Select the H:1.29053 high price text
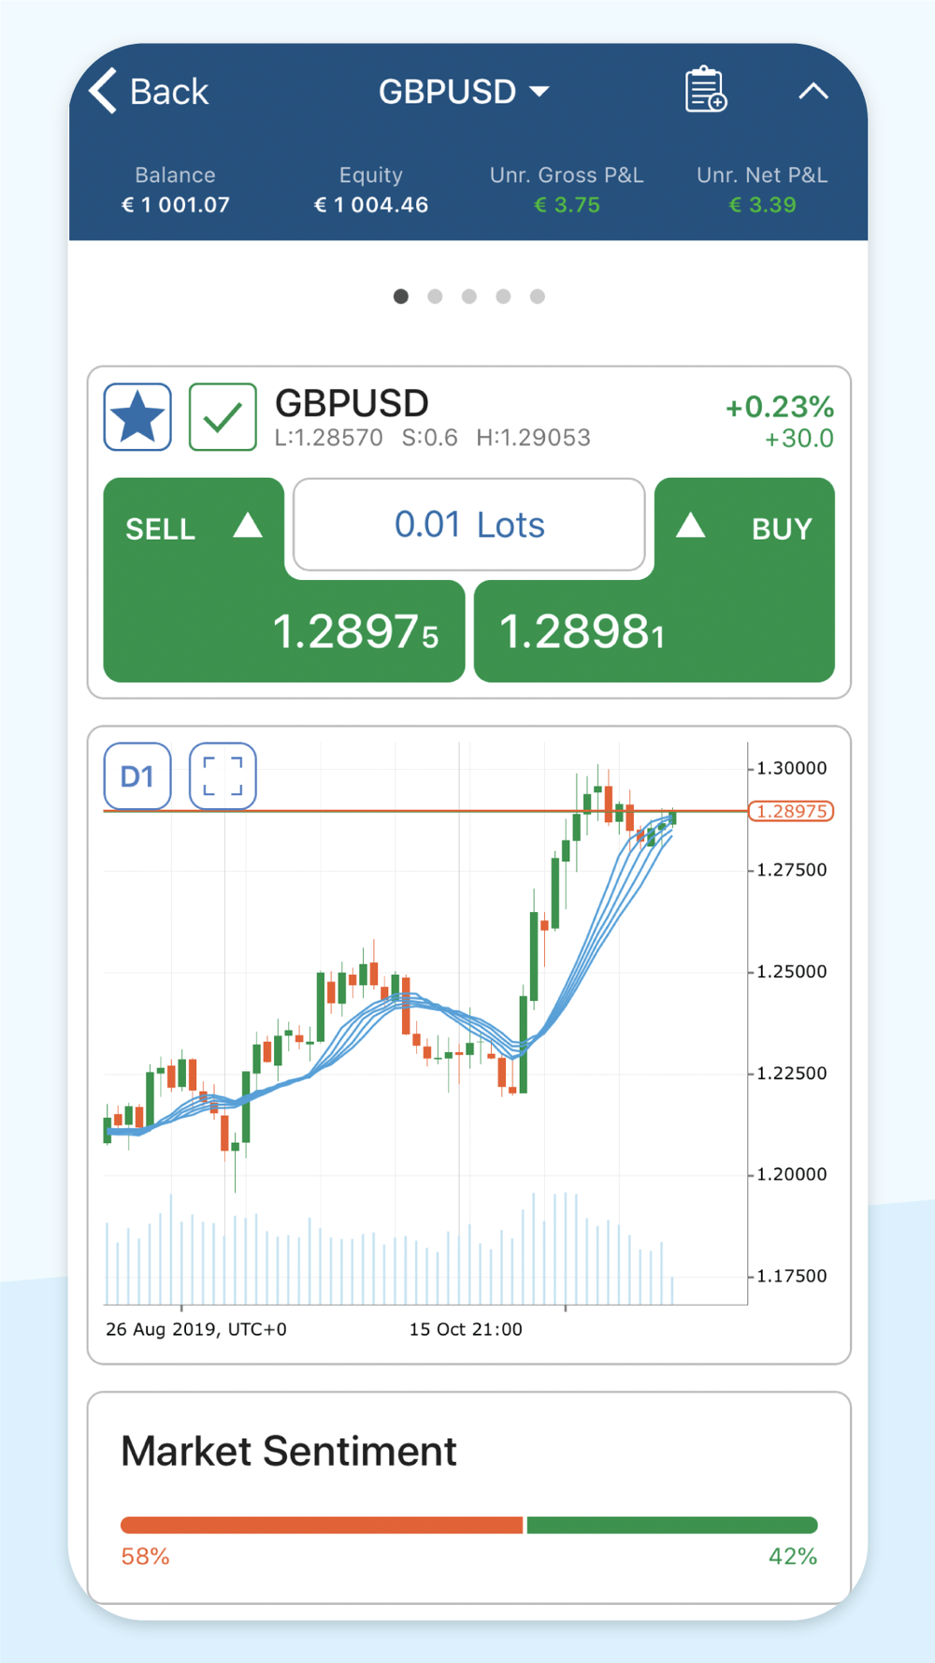Viewport: 935px width, 1663px height. coord(533,438)
